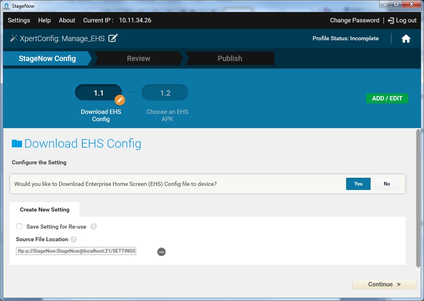Click help icon beside Save Setting for Re-use
424x301 pixels.
click(93, 227)
